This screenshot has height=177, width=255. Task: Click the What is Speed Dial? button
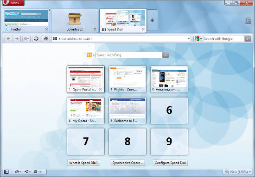tap(83, 163)
